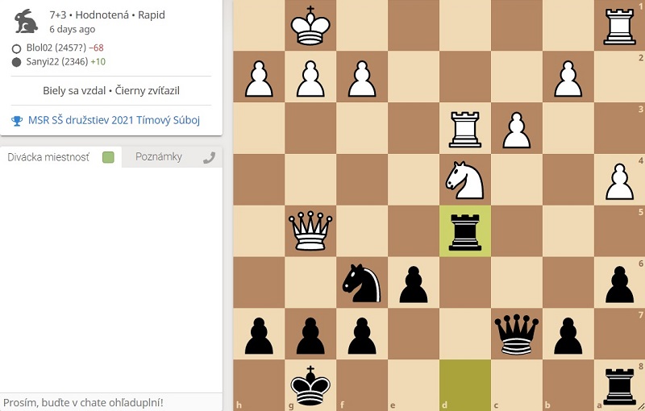Open the Divácka miestnosť chat tab

(x=48, y=157)
